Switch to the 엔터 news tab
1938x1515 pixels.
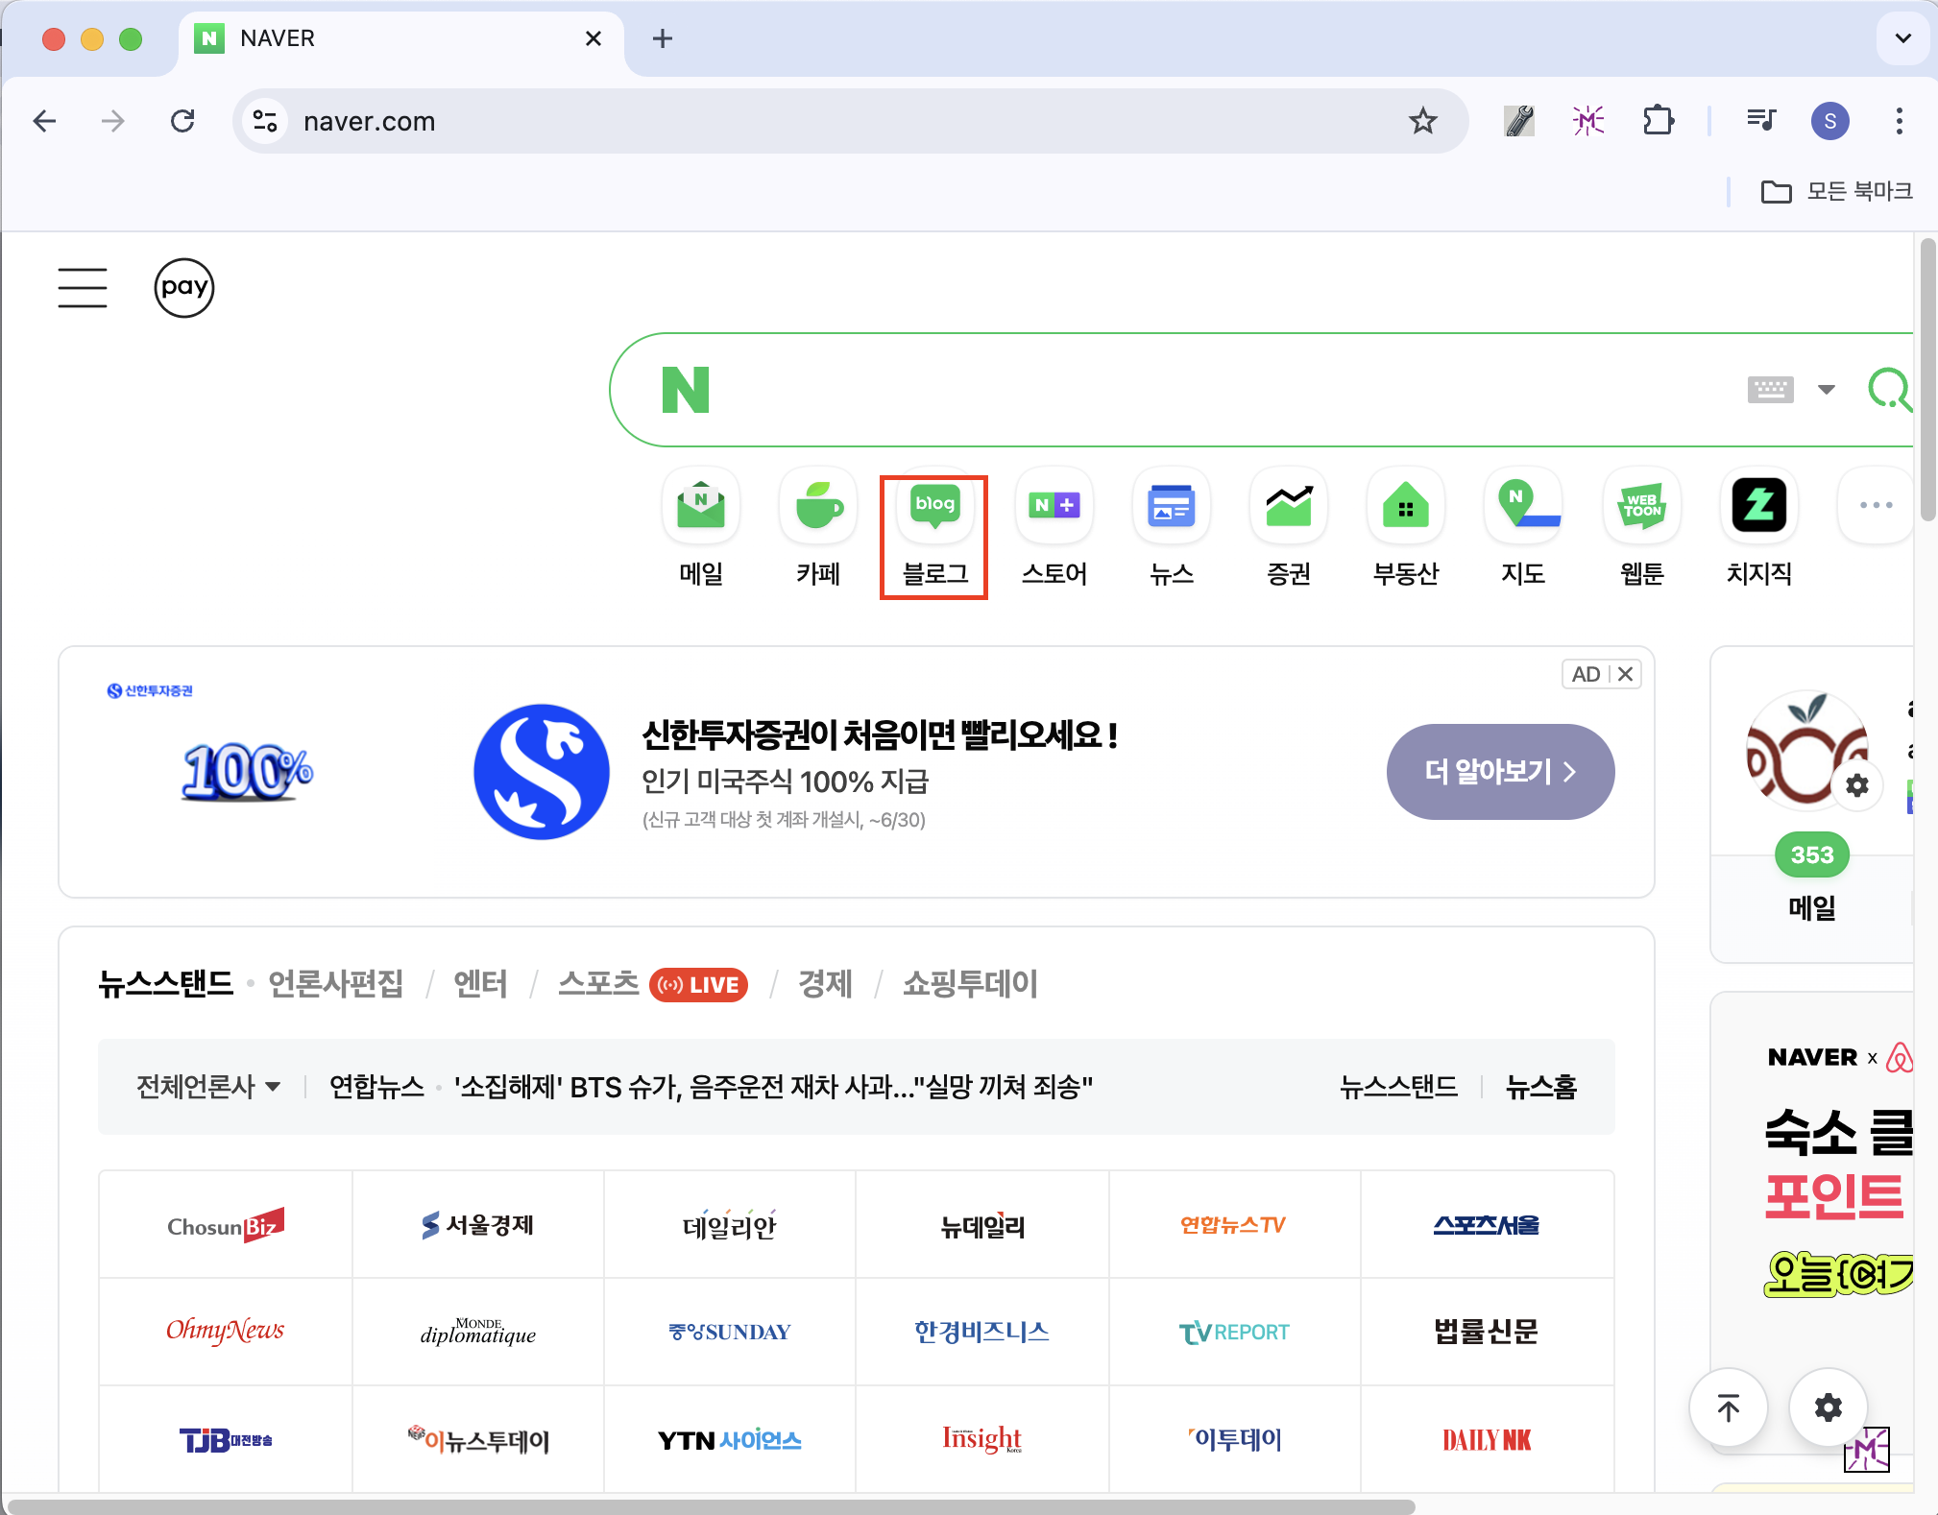[480, 984]
